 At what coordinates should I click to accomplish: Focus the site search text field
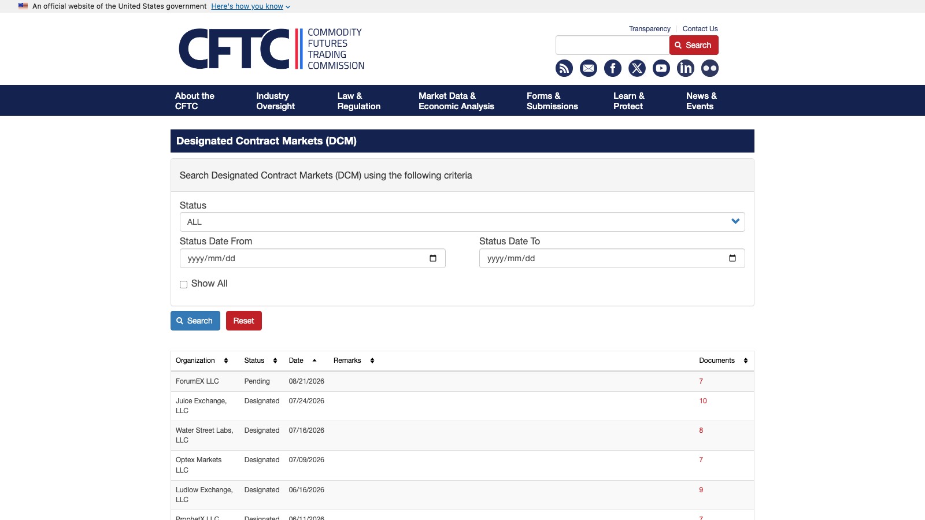click(613, 45)
